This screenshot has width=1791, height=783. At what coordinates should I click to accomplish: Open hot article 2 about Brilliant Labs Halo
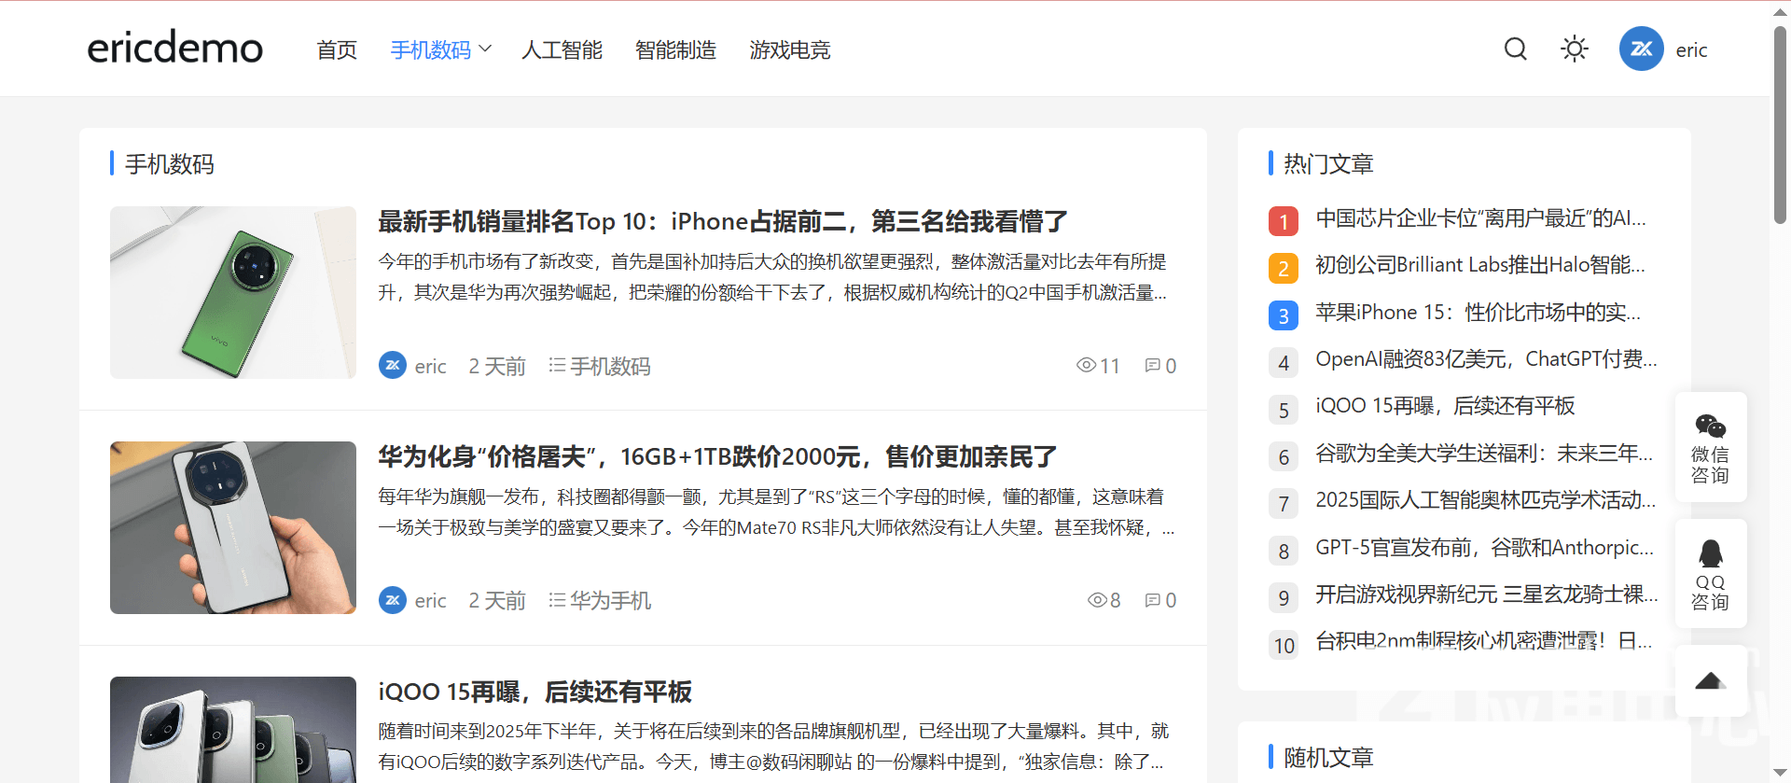click(1480, 265)
